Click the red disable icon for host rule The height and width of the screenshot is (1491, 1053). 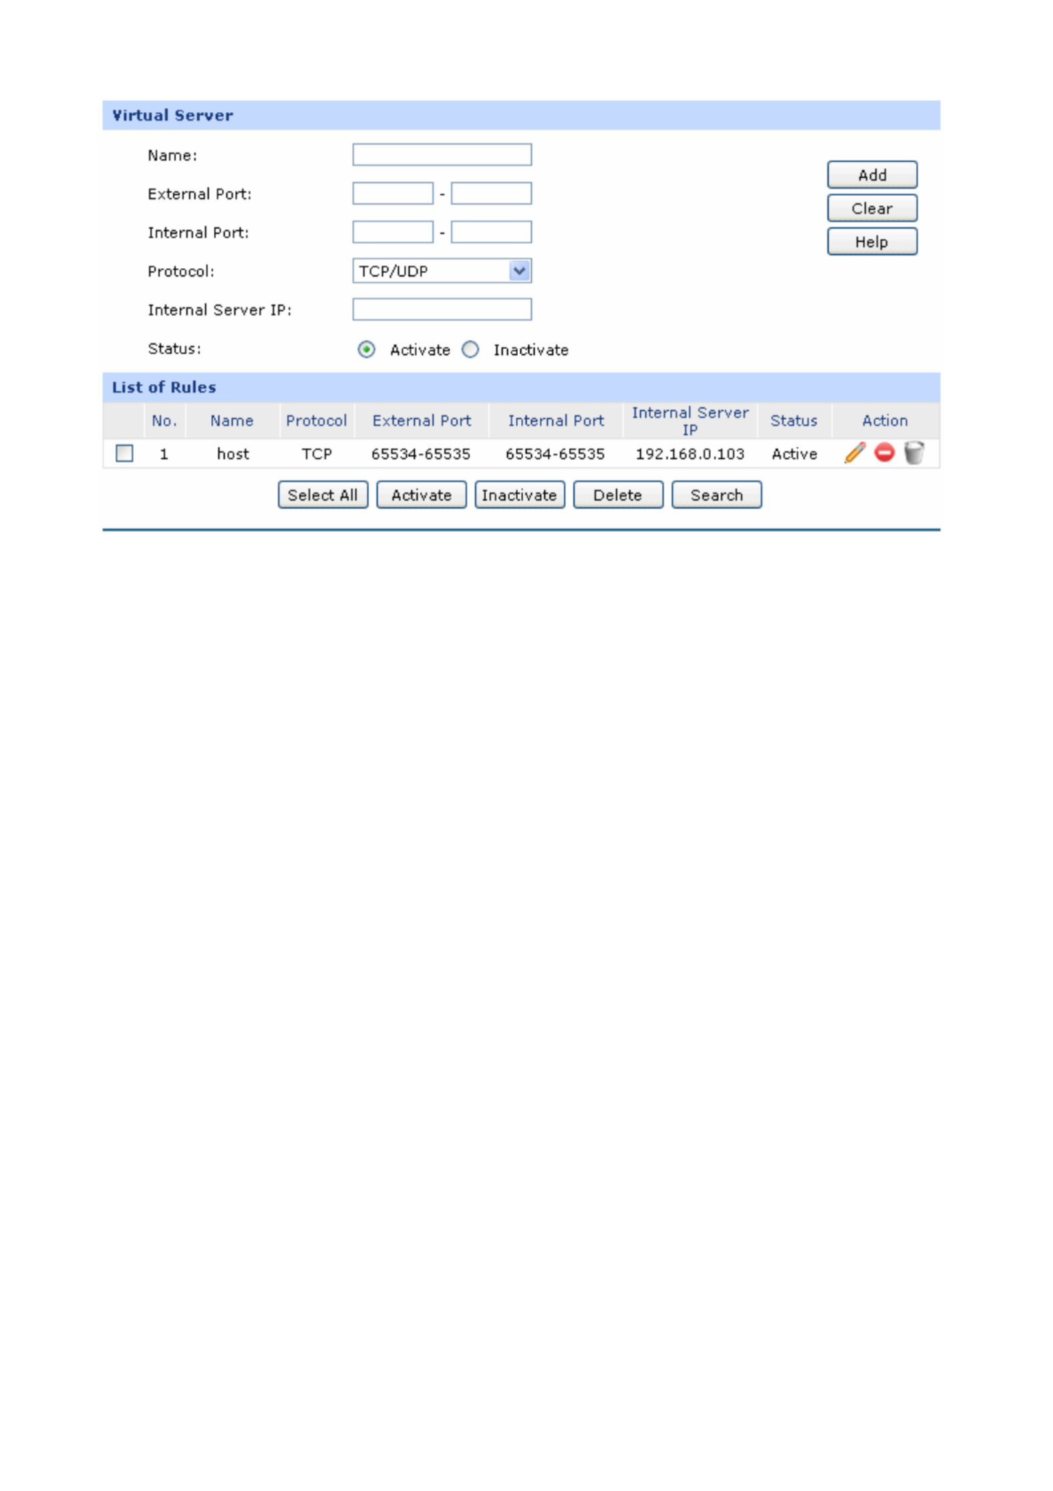pyautogui.click(x=884, y=453)
